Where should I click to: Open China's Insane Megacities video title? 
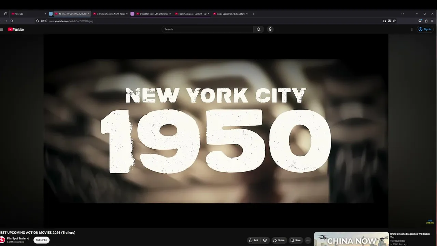[410, 235]
